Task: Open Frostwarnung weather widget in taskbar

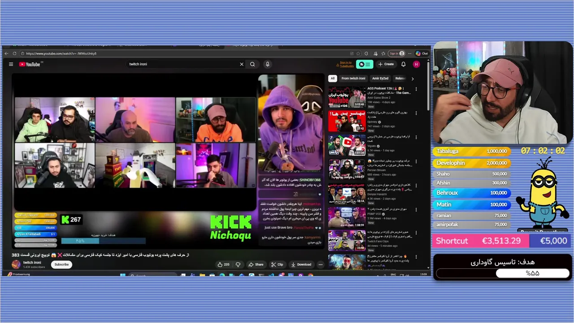Action: click(x=19, y=274)
